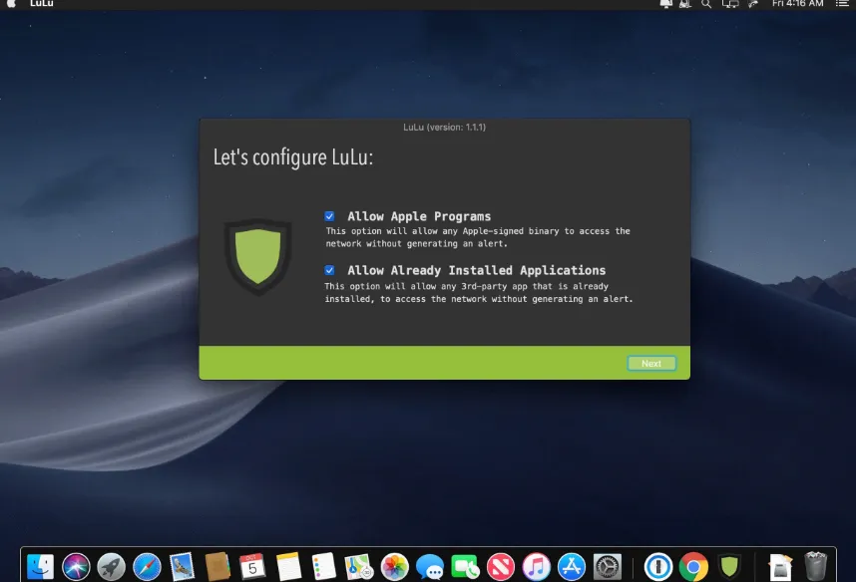Open Contacts book icon in Dock
The height and width of the screenshot is (582, 856).
point(217,566)
